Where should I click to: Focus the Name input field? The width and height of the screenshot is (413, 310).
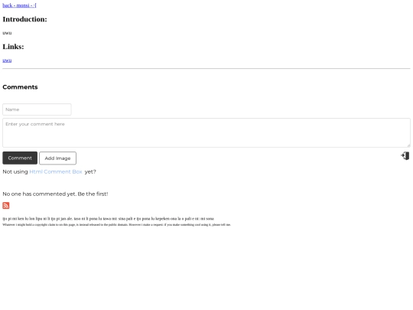point(37,109)
